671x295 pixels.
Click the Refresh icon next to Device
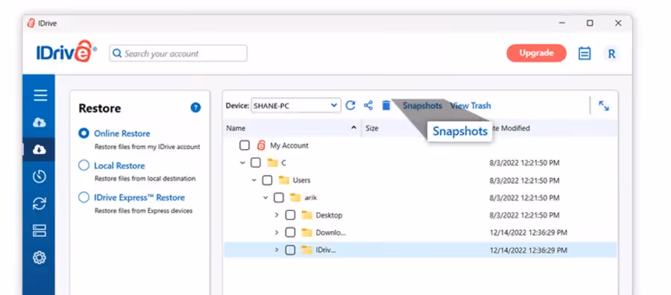click(x=350, y=106)
